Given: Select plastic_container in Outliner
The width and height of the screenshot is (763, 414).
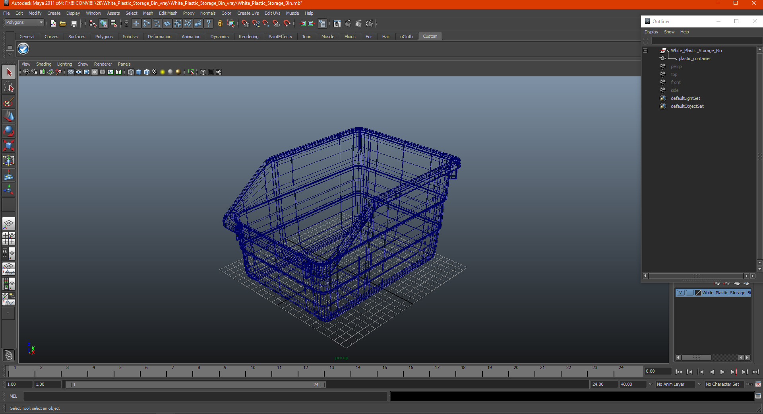Looking at the screenshot, I should [x=695, y=58].
